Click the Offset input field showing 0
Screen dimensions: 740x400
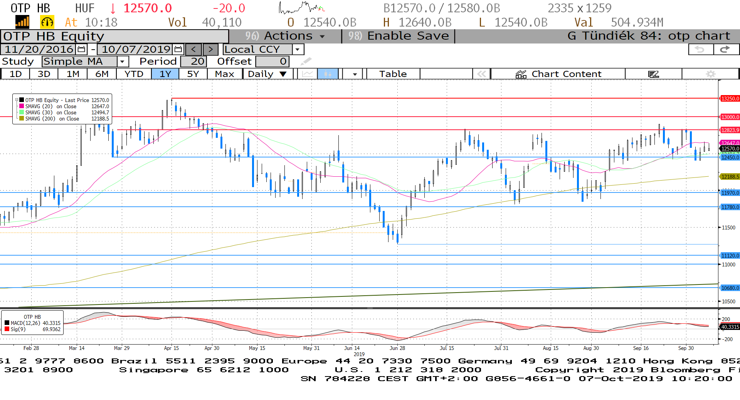pyautogui.click(x=272, y=62)
